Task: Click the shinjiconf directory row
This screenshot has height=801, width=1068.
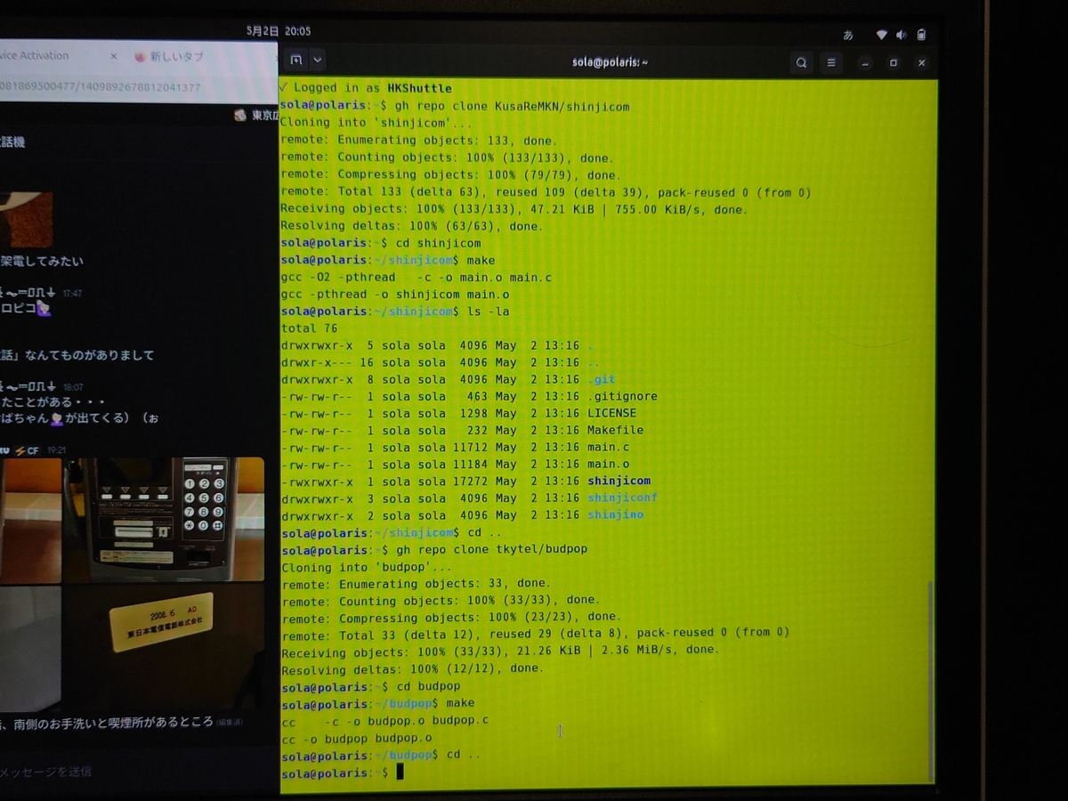Action: point(469,498)
